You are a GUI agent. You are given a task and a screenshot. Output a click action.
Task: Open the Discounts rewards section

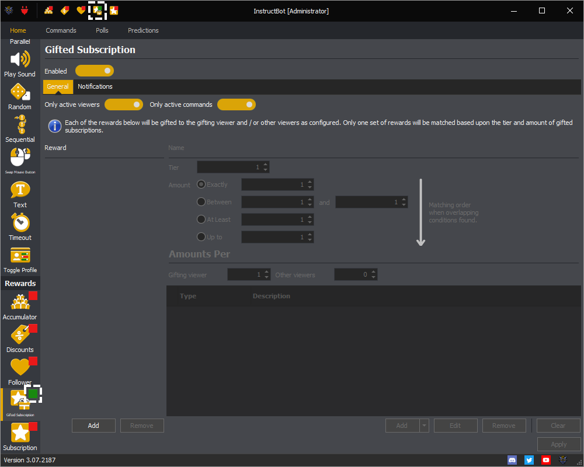point(20,339)
